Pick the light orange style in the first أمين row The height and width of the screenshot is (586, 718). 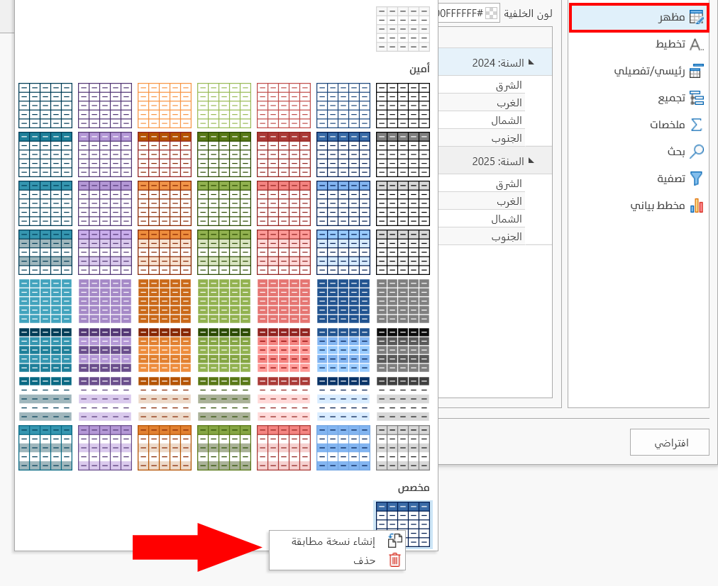click(x=165, y=106)
